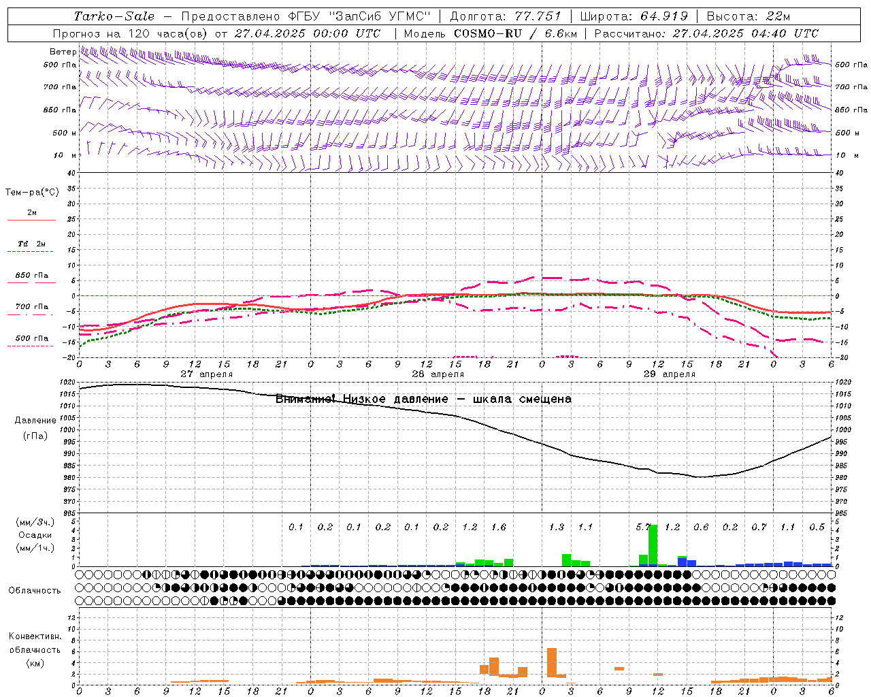
Task: Click the tallest green precipitation bar
Action: pos(653,545)
